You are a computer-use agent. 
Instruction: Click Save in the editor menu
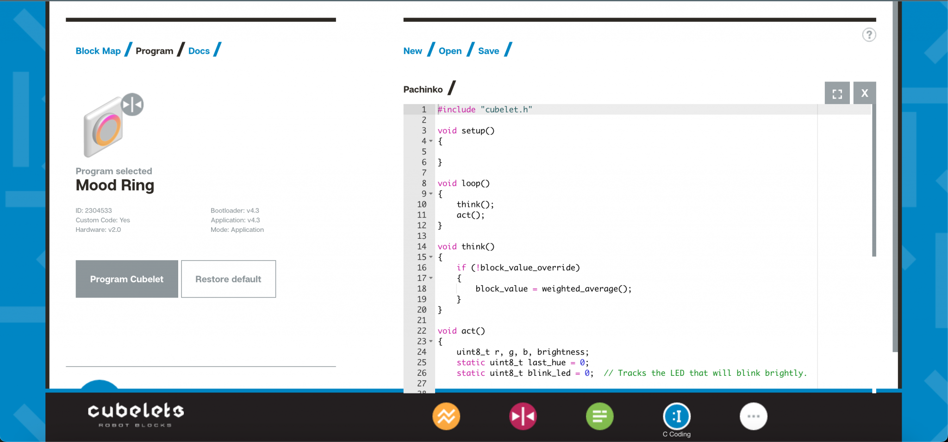[488, 51]
